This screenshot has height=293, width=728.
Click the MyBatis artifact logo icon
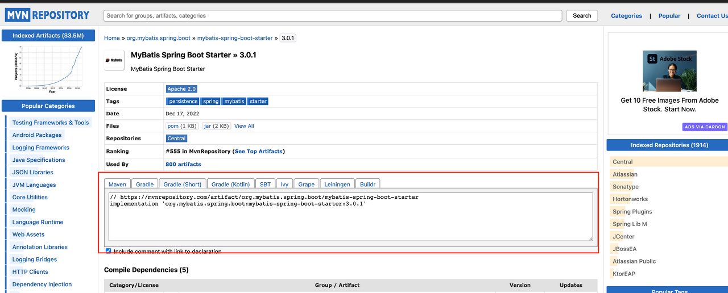[114, 60]
